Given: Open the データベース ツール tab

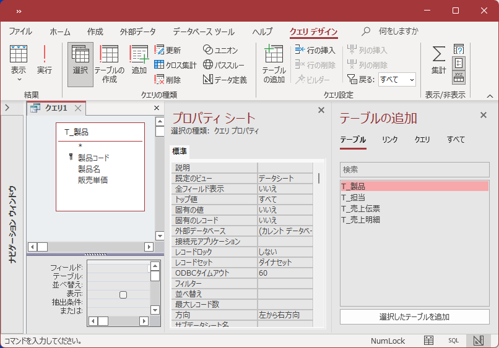Looking at the screenshot, I should click(x=204, y=32).
